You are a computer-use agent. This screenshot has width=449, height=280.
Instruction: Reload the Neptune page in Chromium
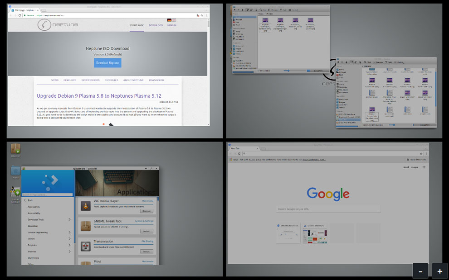click(x=20, y=15)
